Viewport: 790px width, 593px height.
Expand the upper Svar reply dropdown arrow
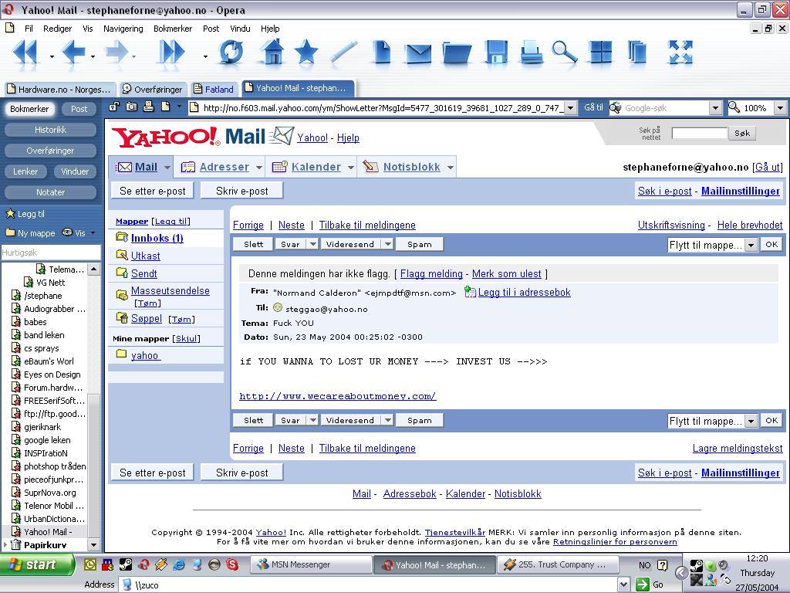pyautogui.click(x=313, y=244)
